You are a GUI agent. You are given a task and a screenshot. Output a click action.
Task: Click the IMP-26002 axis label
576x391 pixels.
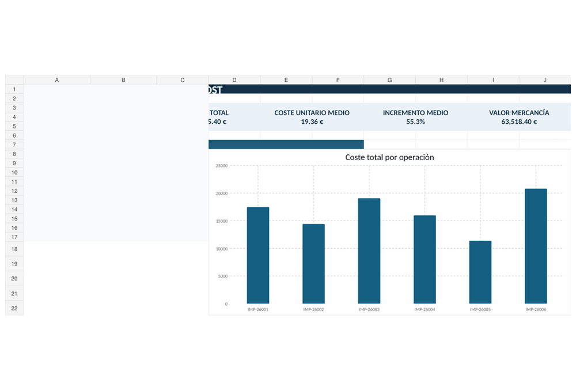click(313, 309)
